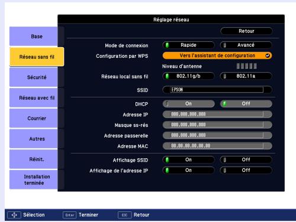The image size is (296, 222).
Task: Click the Masque ss-rés field
Action: click(217, 125)
